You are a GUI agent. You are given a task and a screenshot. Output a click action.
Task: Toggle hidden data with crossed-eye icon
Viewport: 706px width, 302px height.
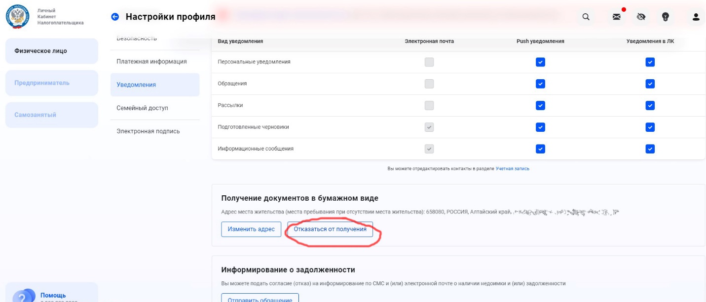click(x=641, y=17)
